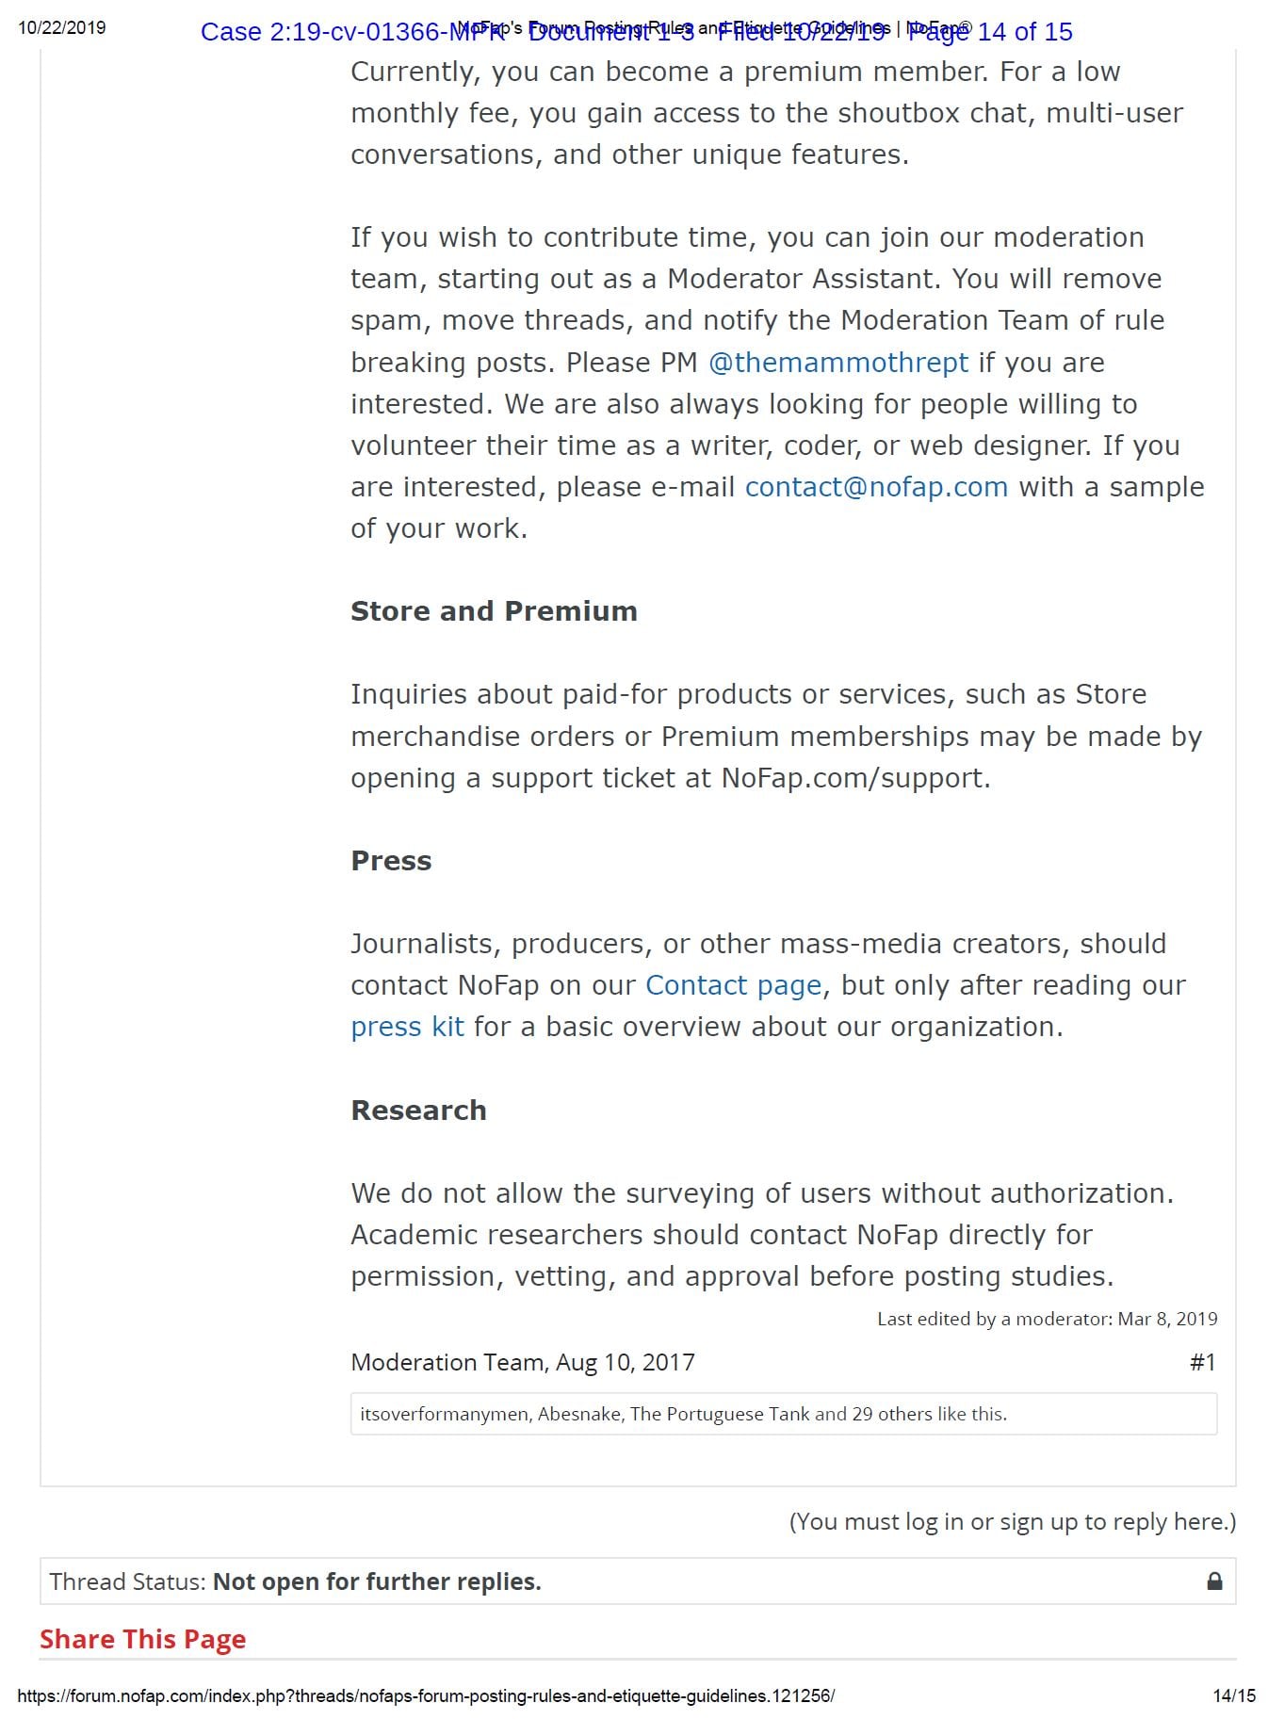Open itsoverformanymen's profile from the likes

[x=444, y=1414]
